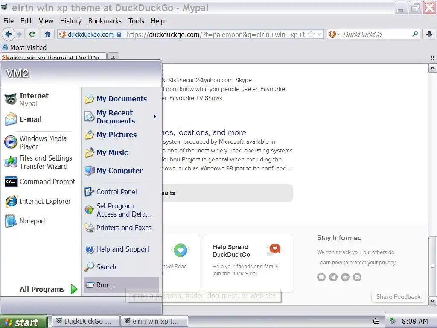Image resolution: width=437 pixels, height=328 pixels.
Task: Open My Music folder
Action: coord(121,152)
